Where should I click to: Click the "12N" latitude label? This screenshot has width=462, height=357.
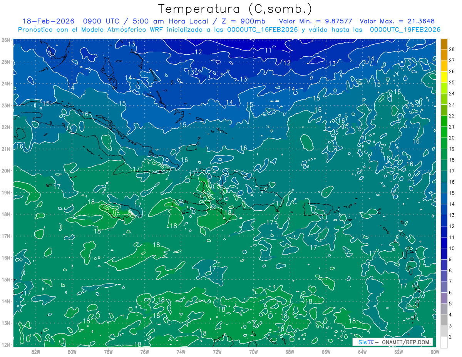click(6, 345)
